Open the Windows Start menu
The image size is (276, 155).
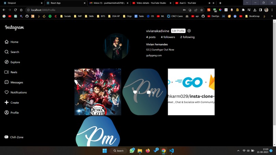pos(105,151)
